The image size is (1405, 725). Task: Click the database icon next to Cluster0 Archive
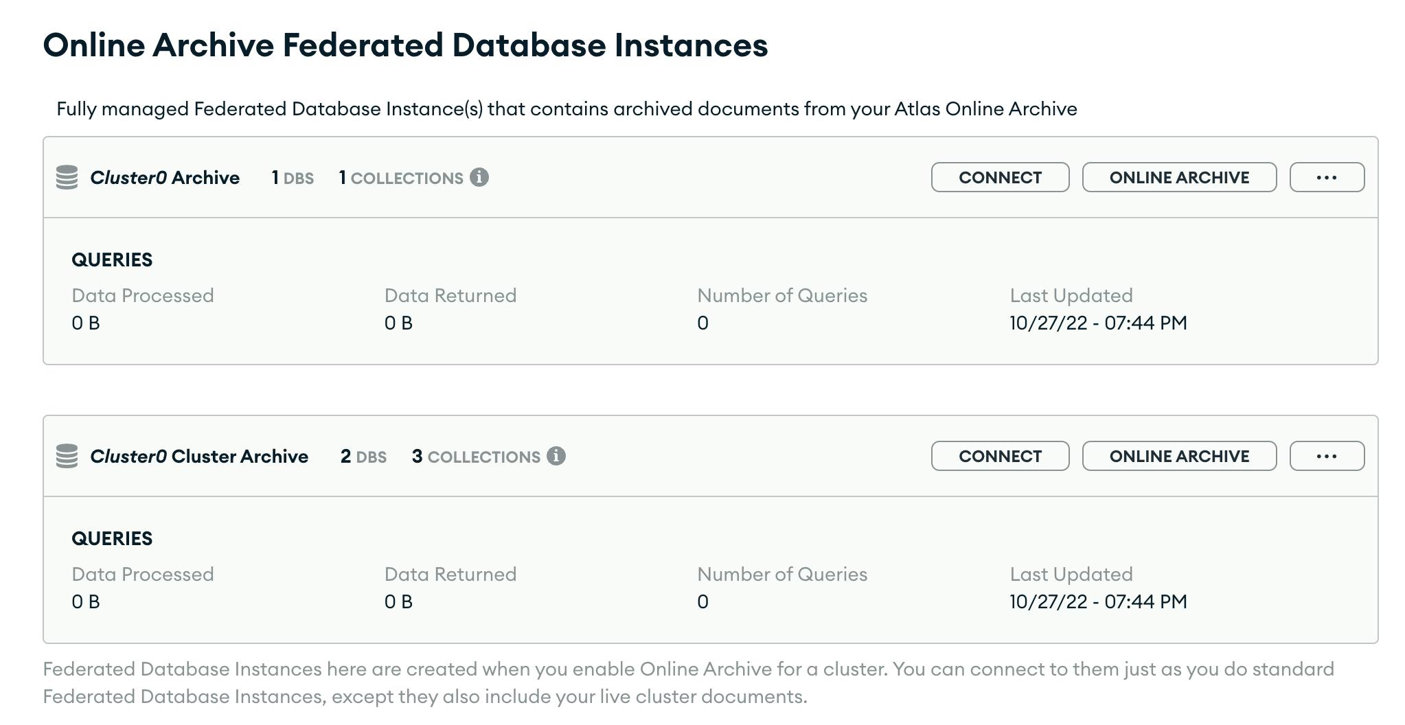[x=68, y=177]
